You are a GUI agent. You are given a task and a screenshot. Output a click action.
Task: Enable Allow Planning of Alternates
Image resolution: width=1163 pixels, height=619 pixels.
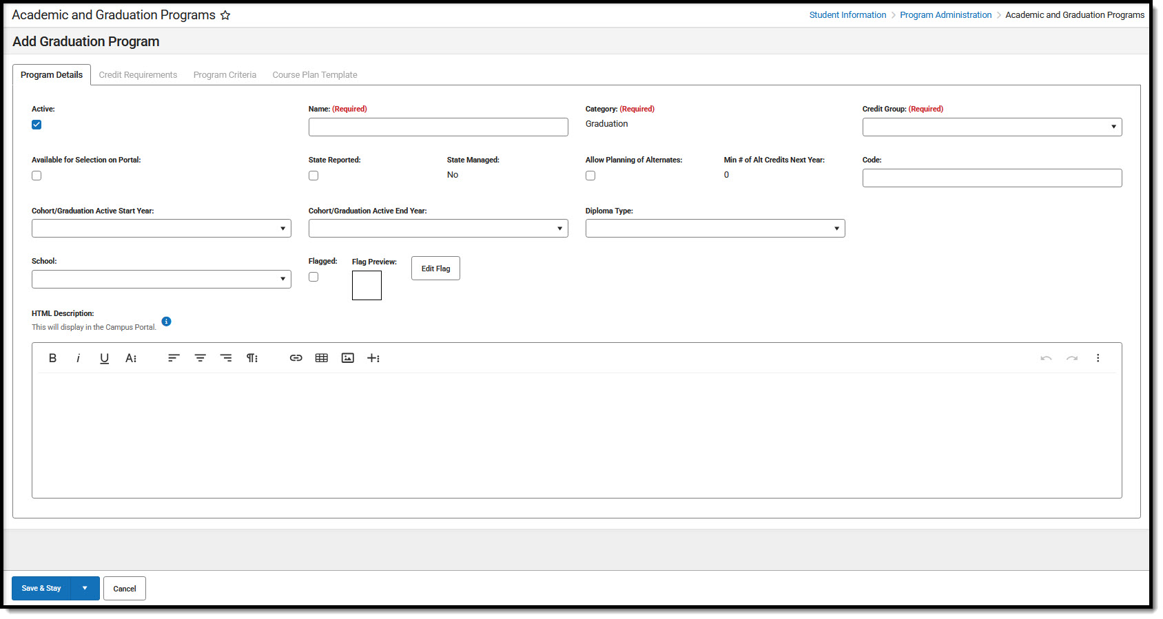[590, 176]
